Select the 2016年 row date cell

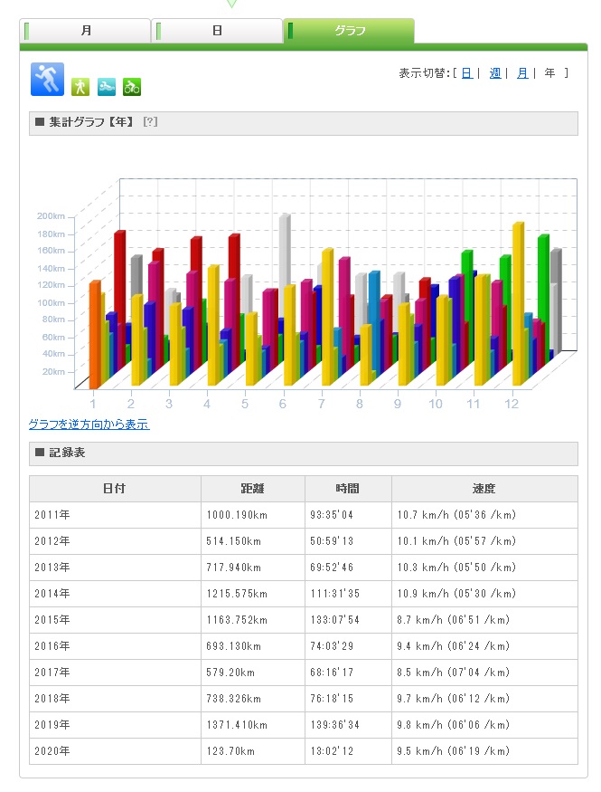coord(115,646)
